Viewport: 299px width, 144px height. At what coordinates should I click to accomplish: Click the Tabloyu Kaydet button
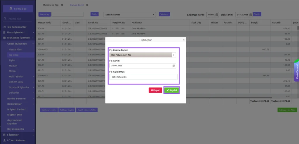pyautogui.click(x=67, y=110)
